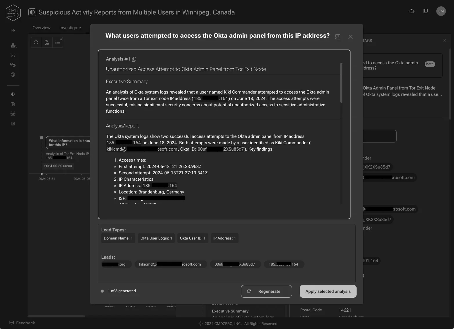Click Postal Code value 14621
Image resolution: width=454 pixels, height=329 pixels.
tap(345, 310)
